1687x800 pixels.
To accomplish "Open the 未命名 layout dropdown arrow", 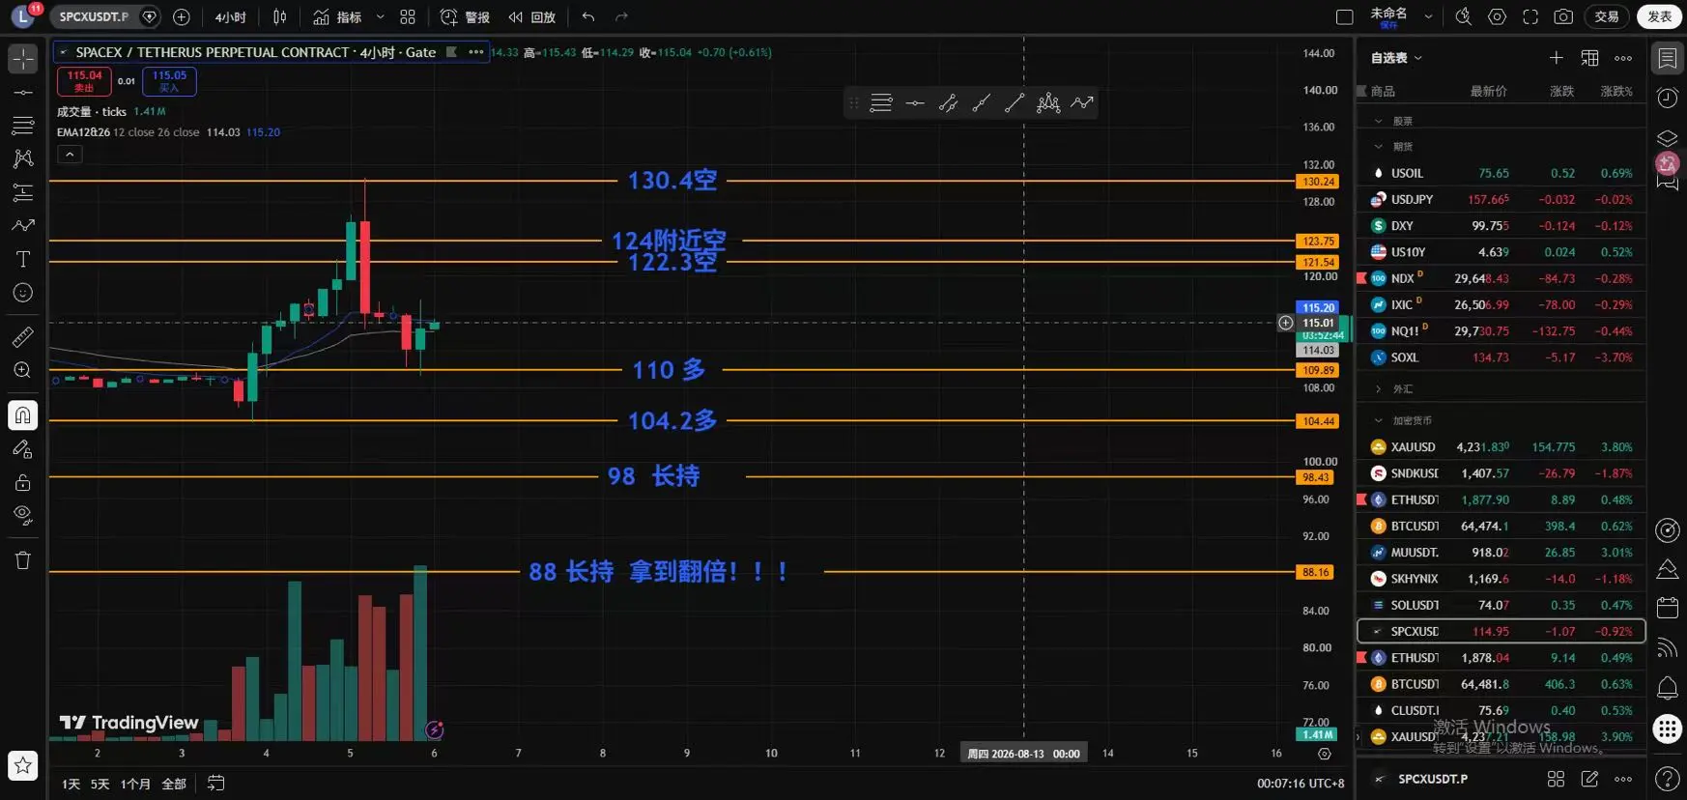I will click(1428, 16).
